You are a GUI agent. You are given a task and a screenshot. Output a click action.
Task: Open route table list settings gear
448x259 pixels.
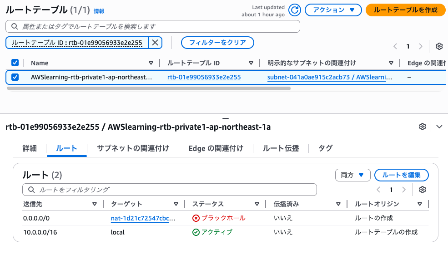(x=439, y=46)
